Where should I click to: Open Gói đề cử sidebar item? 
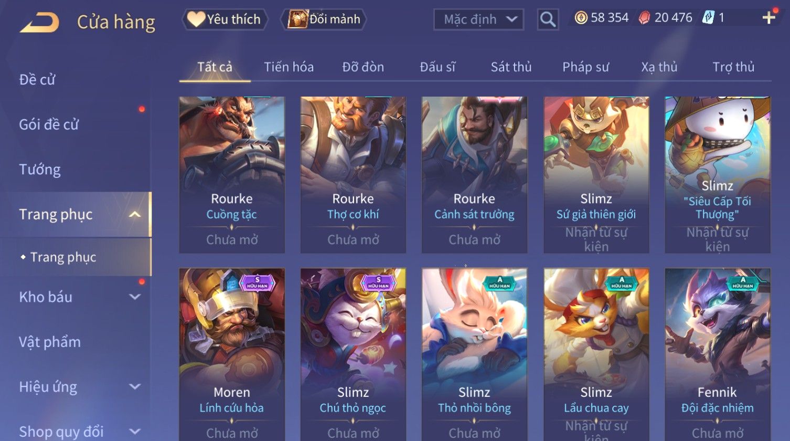(49, 124)
